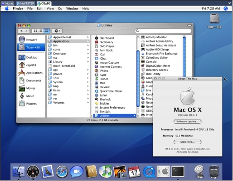
Task: Expand the Library folder arrow
Action: coord(88,62)
